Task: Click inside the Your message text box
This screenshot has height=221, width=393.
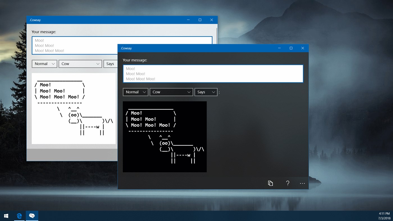Action: 213,74
